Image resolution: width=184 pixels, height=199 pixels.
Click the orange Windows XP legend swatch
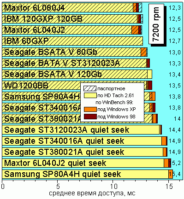[90, 109]
